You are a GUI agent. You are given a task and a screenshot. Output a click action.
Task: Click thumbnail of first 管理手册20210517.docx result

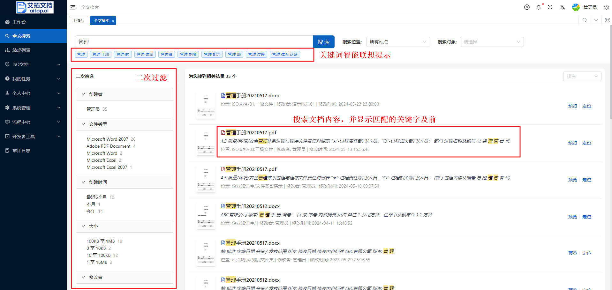[206, 106]
